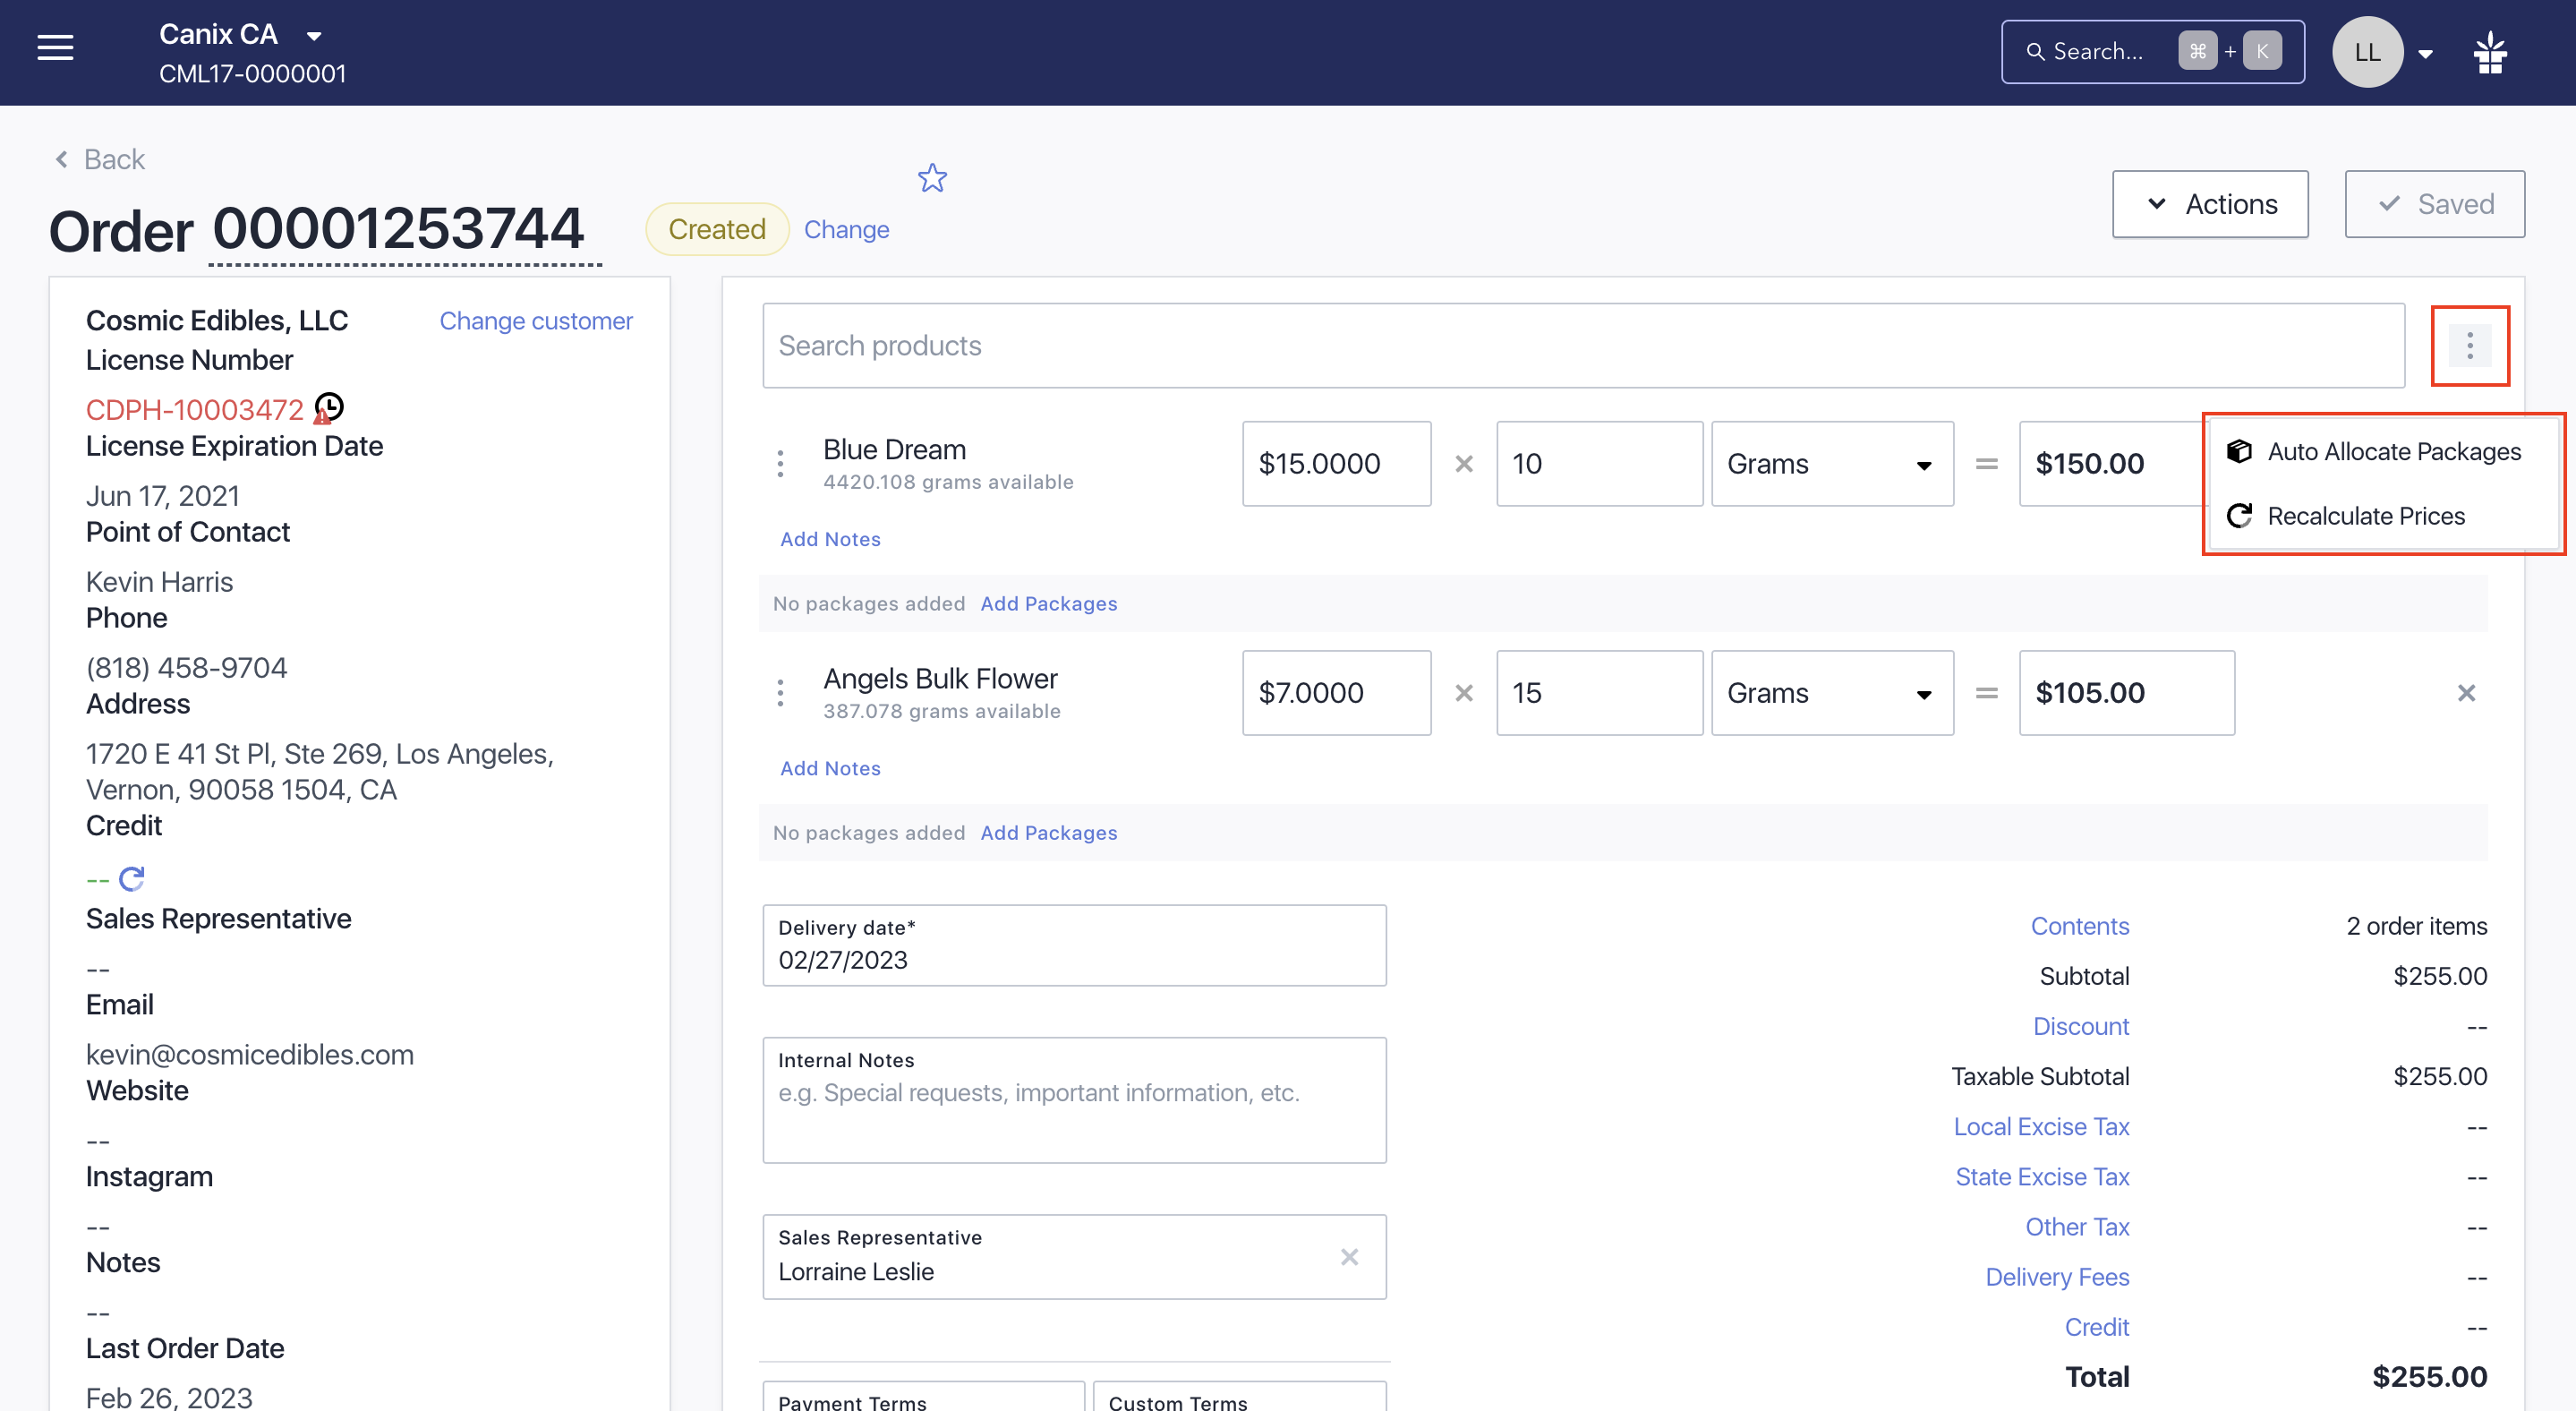Screen dimensions: 2576x1411
Task: Choose Recalculate Prices menu option
Action: tap(2347, 516)
